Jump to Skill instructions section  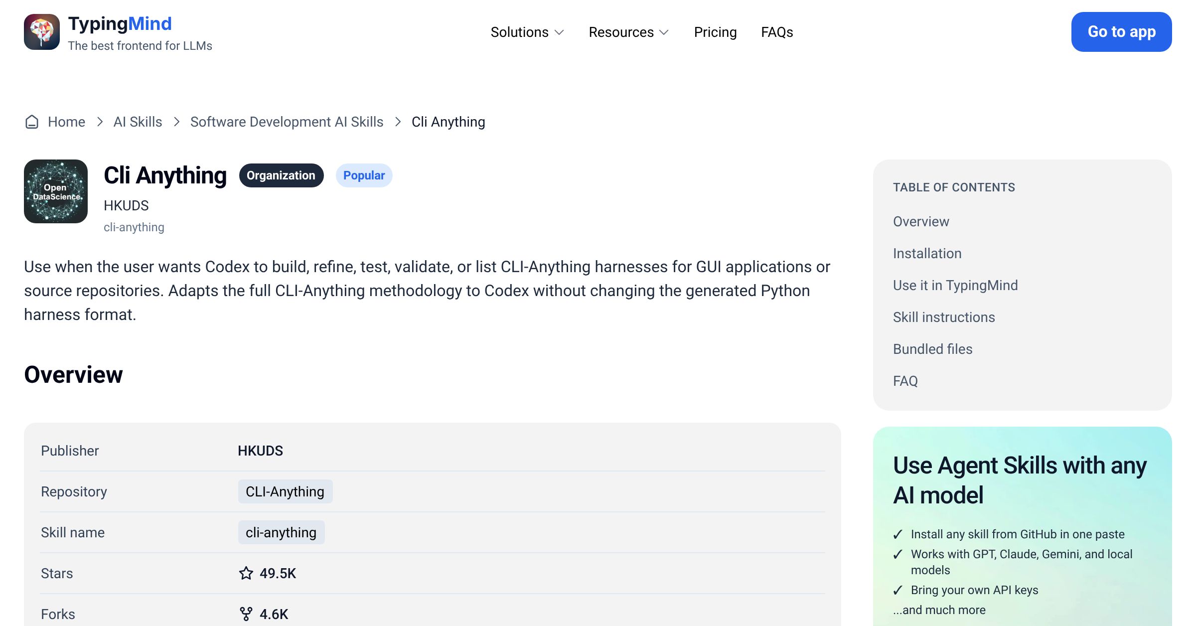(944, 317)
